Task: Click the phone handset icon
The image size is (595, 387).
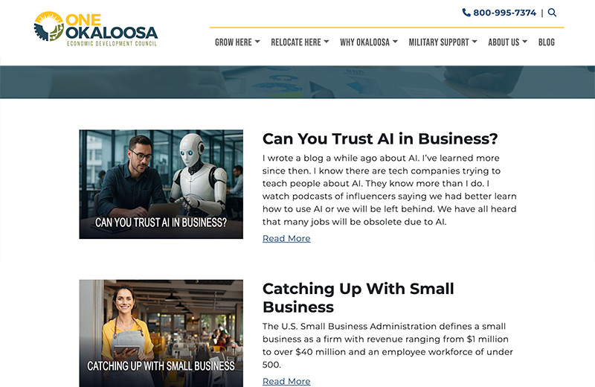Action: pyautogui.click(x=466, y=13)
